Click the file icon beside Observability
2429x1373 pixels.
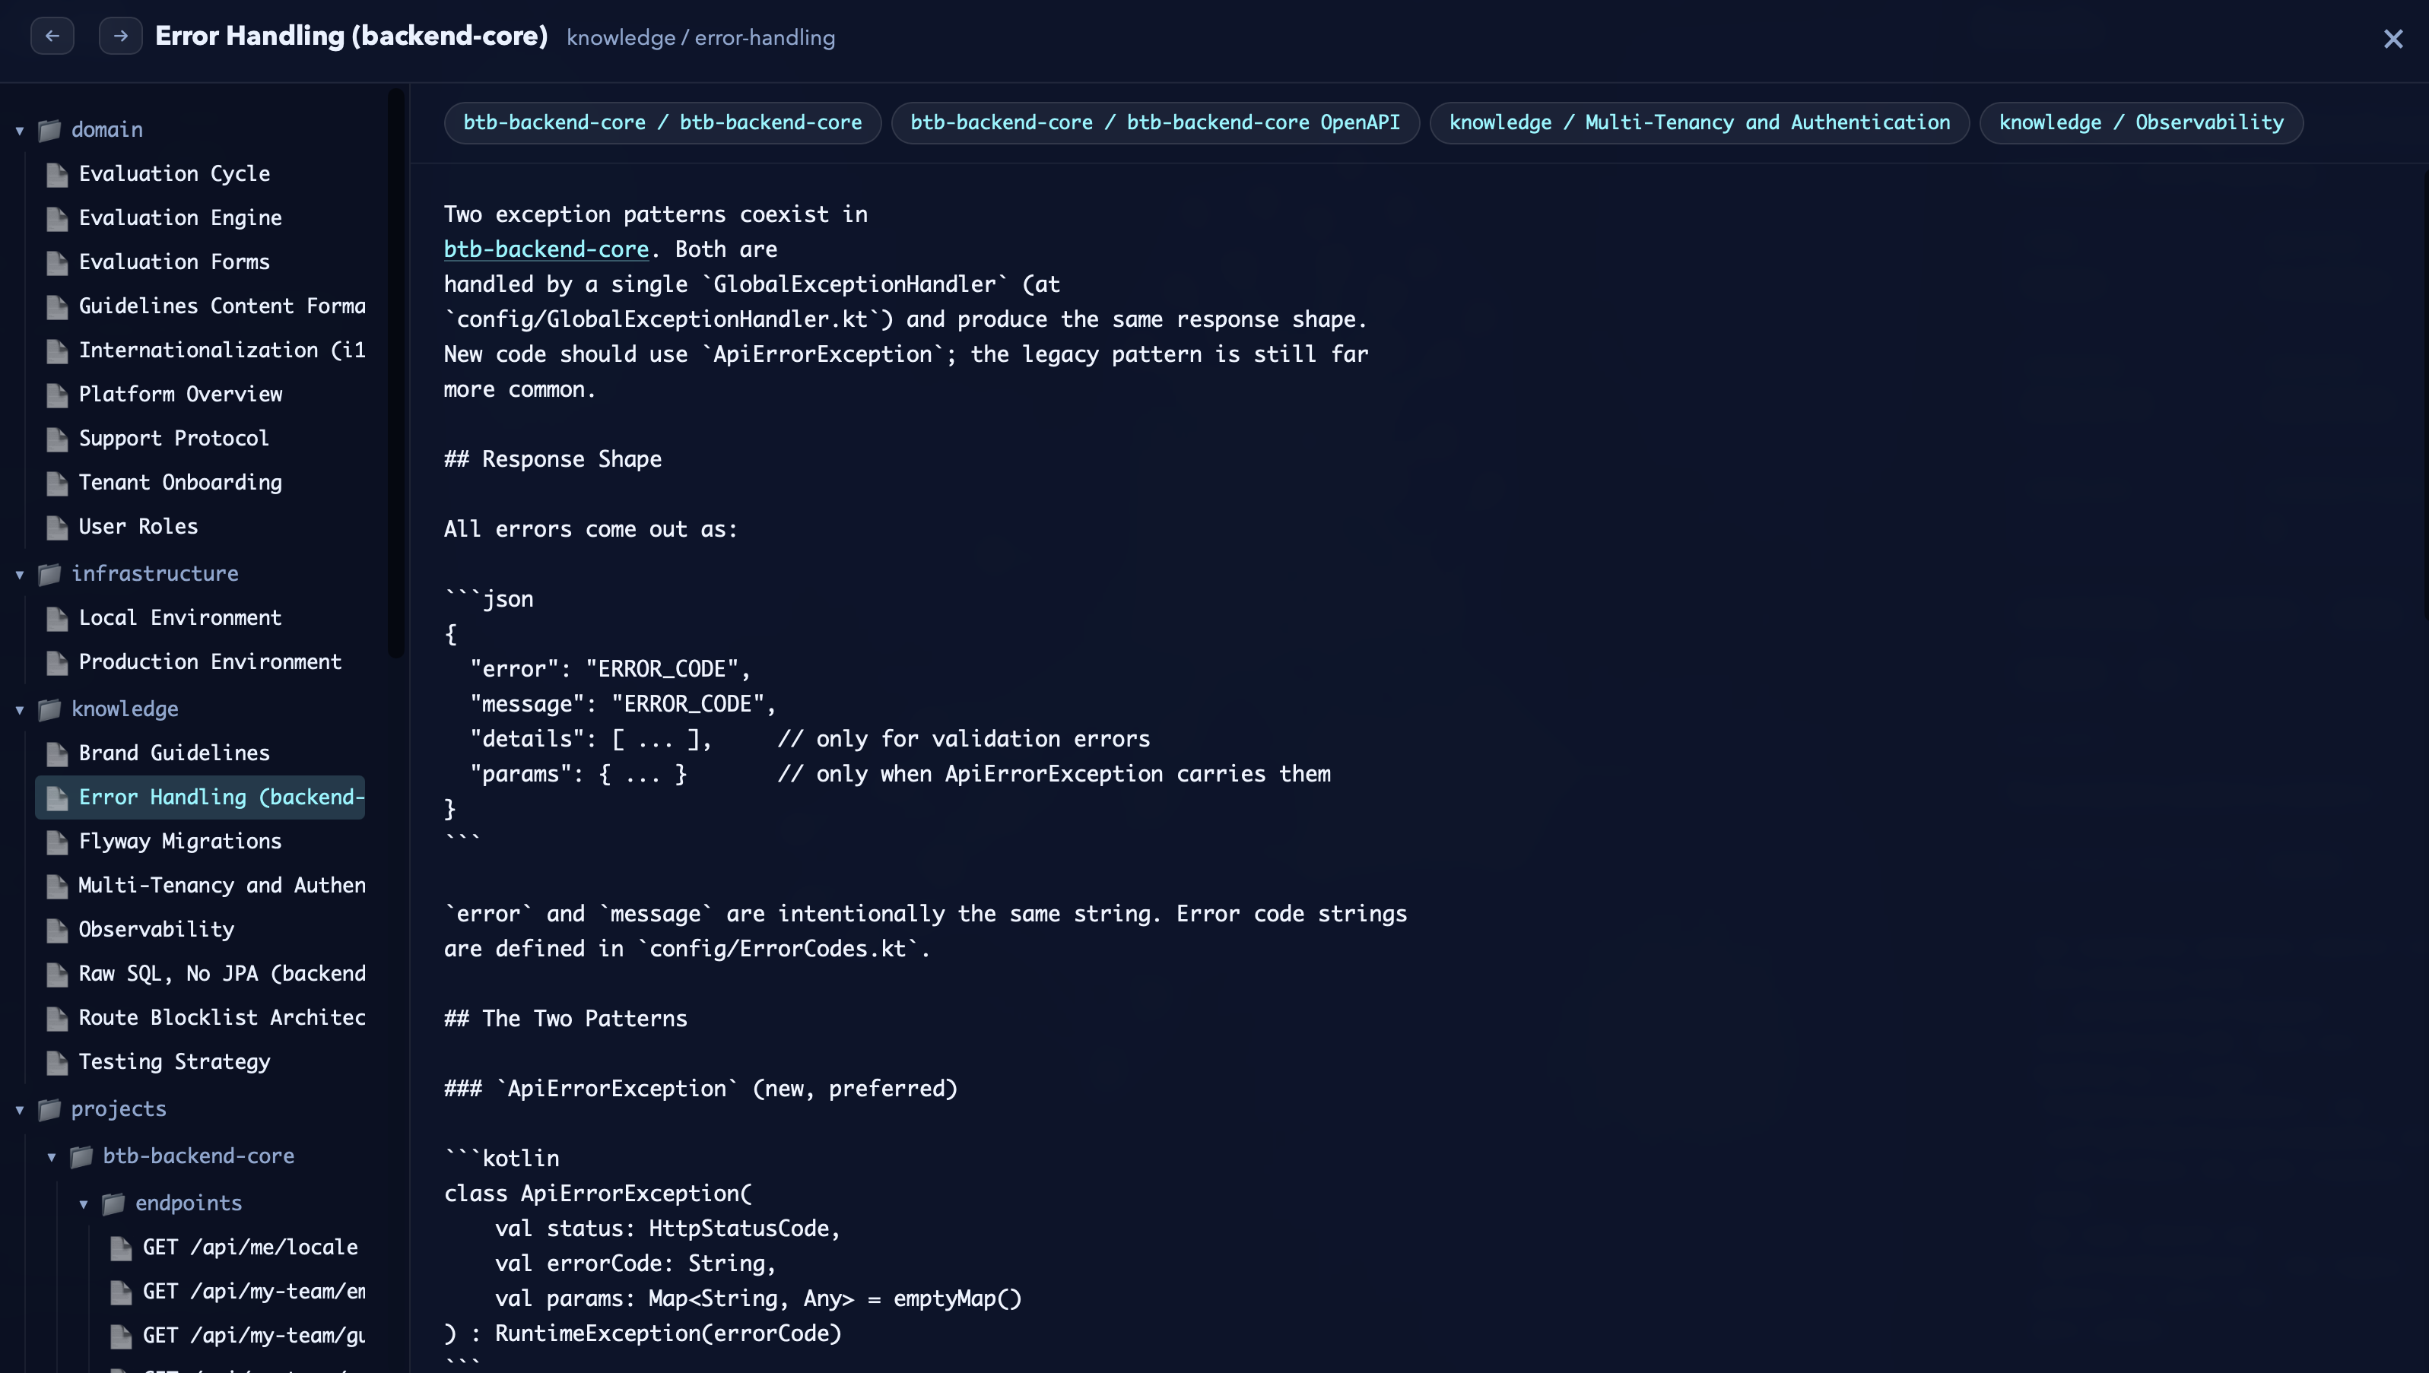[x=56, y=930]
